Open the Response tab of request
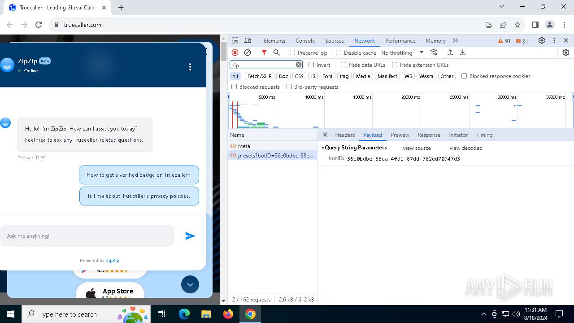The height and width of the screenshot is (323, 574). pyautogui.click(x=429, y=135)
